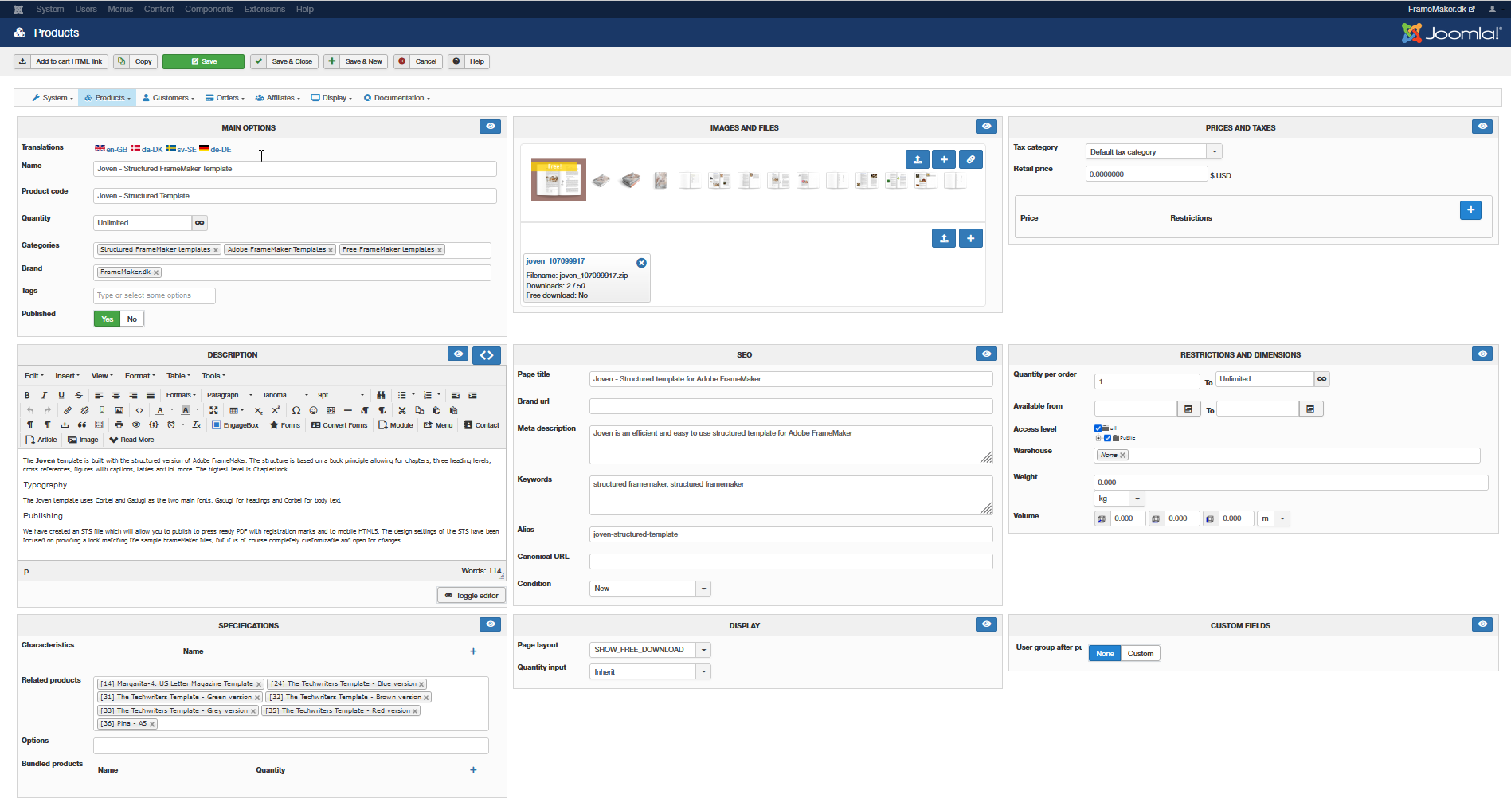Insert an emoticon in the description
Viewport: 1511px width, 802px height.
pyautogui.click(x=313, y=410)
